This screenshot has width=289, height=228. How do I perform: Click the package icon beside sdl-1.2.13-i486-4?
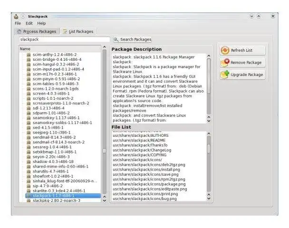29,108
